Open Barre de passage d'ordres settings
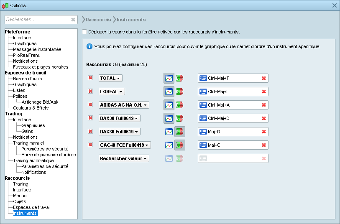Viewport: 340px width, 224px height. 49,155
